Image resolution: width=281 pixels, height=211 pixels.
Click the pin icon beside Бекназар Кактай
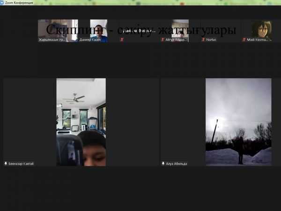[6, 164]
